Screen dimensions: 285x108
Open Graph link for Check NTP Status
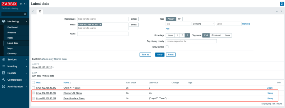tap(269, 88)
